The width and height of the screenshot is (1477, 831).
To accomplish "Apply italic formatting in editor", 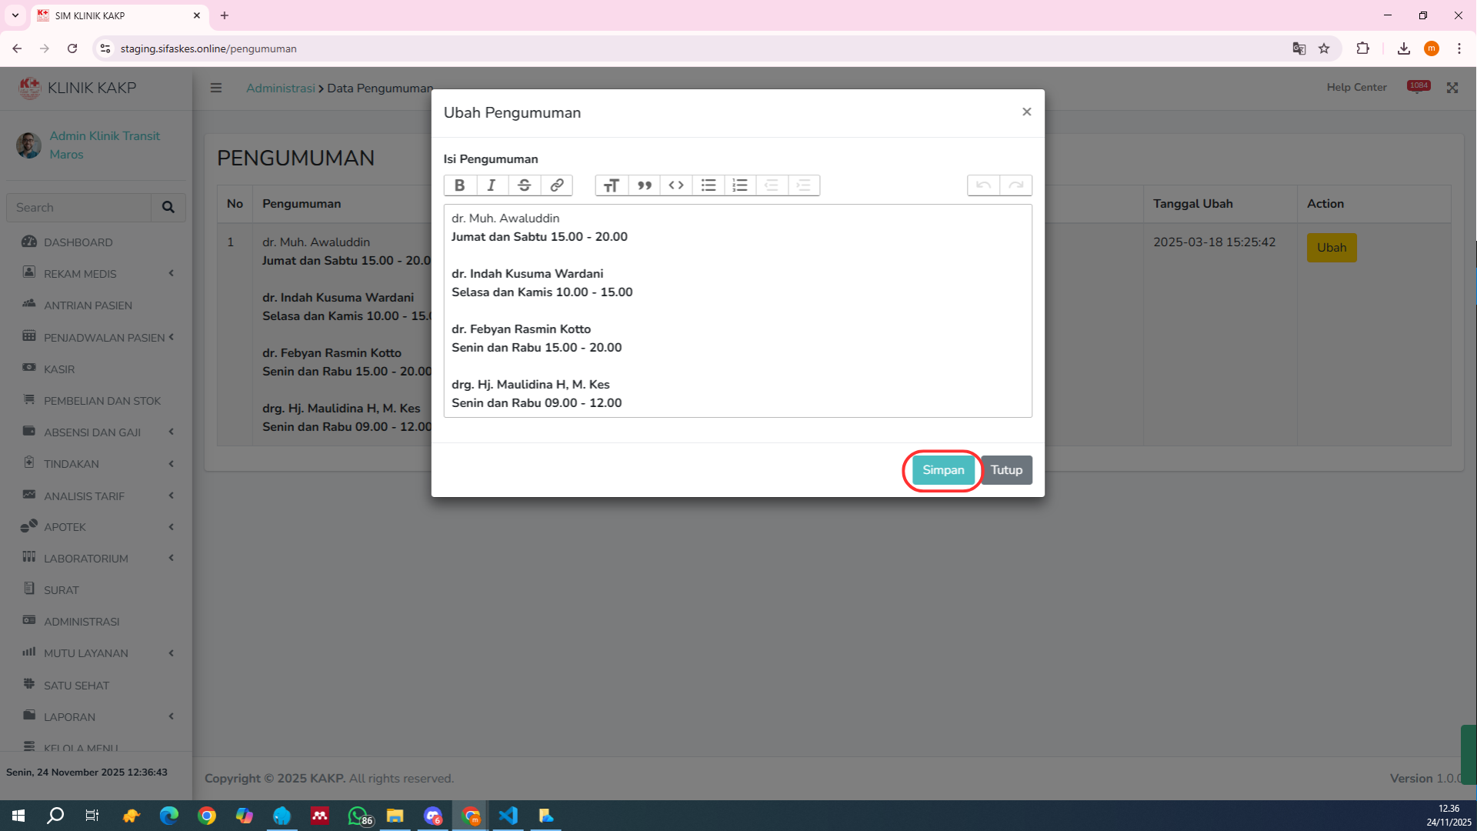I will coord(492,185).
